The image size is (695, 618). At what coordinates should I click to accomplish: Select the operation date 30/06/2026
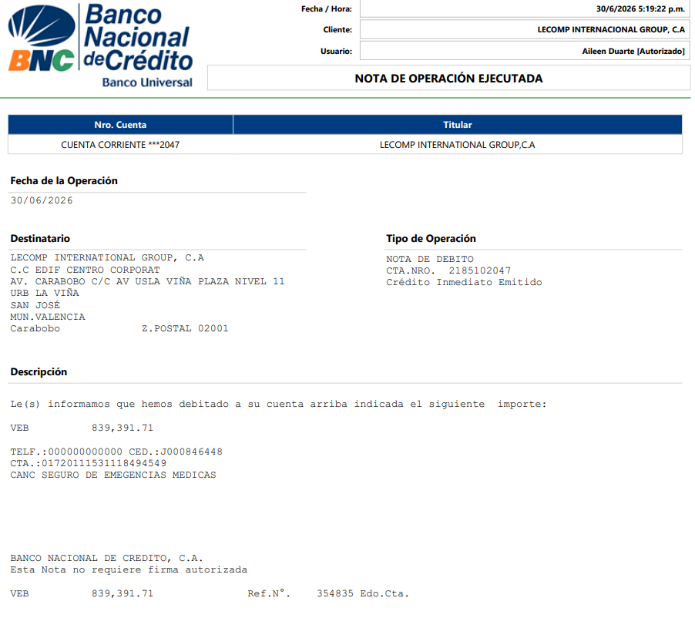42,200
